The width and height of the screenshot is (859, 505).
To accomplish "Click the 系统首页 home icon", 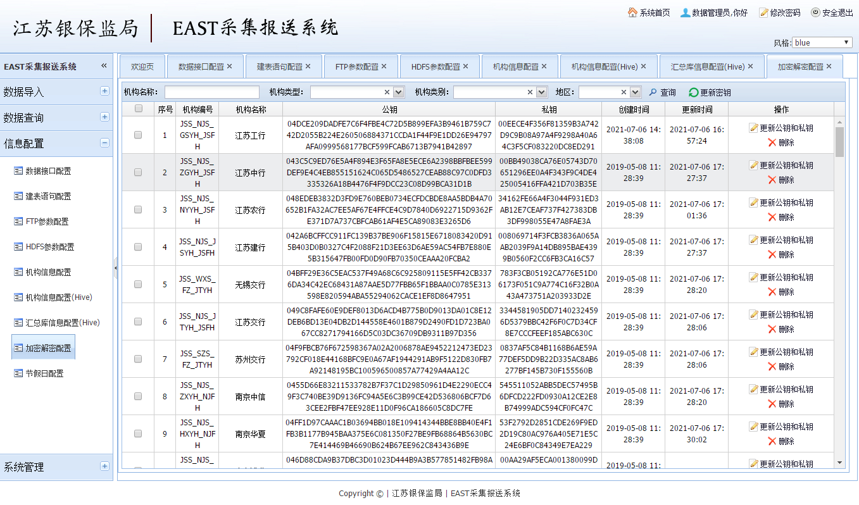I will pyautogui.click(x=632, y=13).
